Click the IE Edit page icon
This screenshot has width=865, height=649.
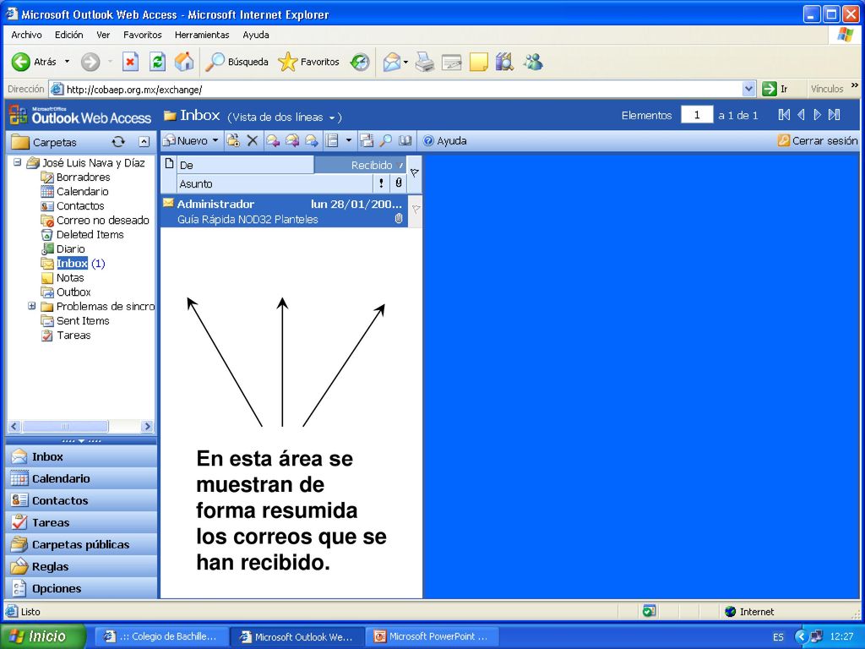click(451, 62)
